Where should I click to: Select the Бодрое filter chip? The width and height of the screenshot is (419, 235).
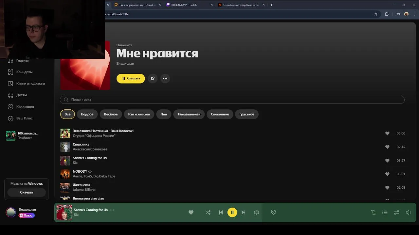[x=87, y=114]
